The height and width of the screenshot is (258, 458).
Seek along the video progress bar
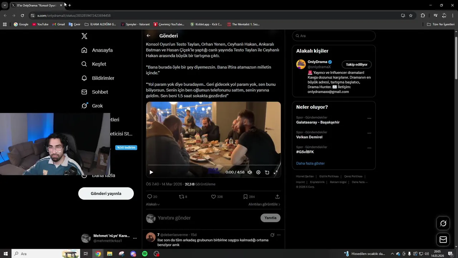213,166
